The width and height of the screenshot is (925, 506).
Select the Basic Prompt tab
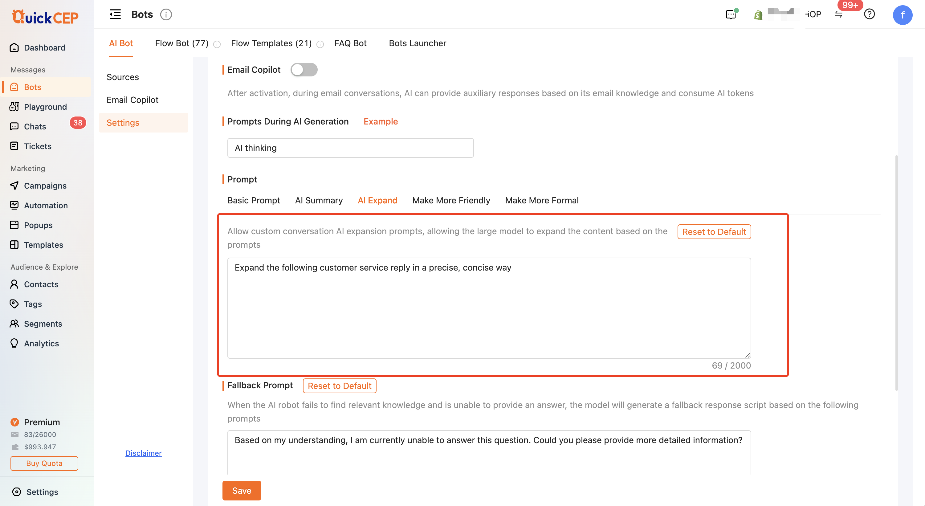coord(254,200)
